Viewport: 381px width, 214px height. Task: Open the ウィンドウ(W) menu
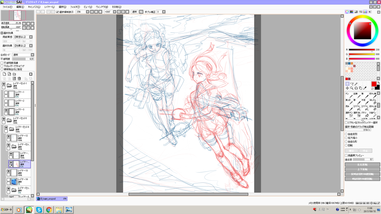(x=102, y=6)
